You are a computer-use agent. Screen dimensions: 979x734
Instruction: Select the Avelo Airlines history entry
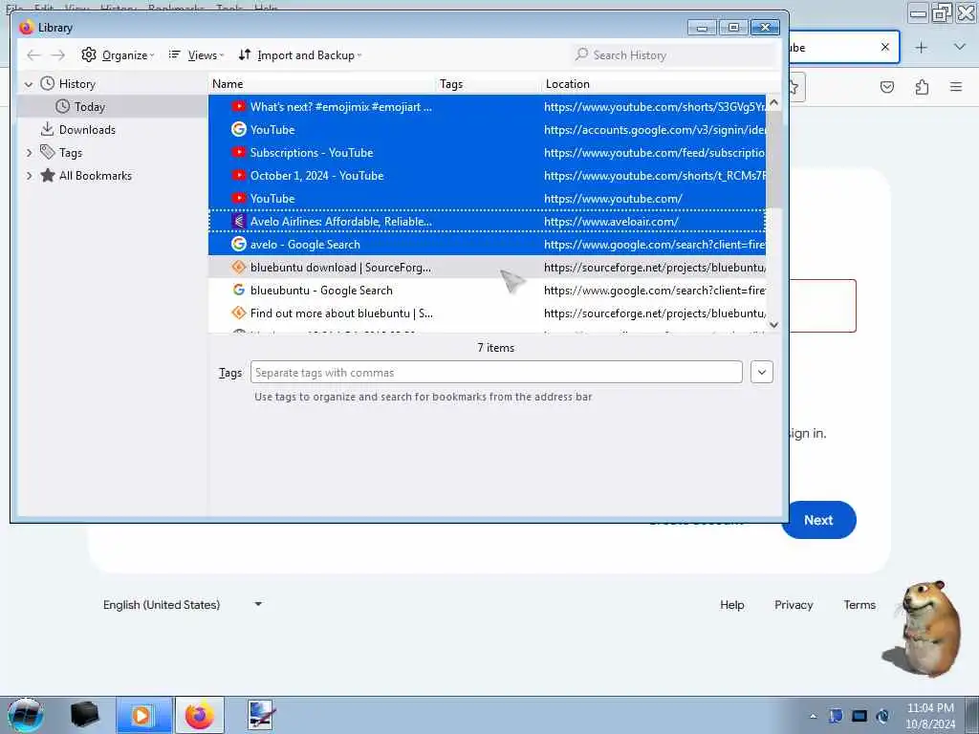pyautogui.click(x=487, y=222)
